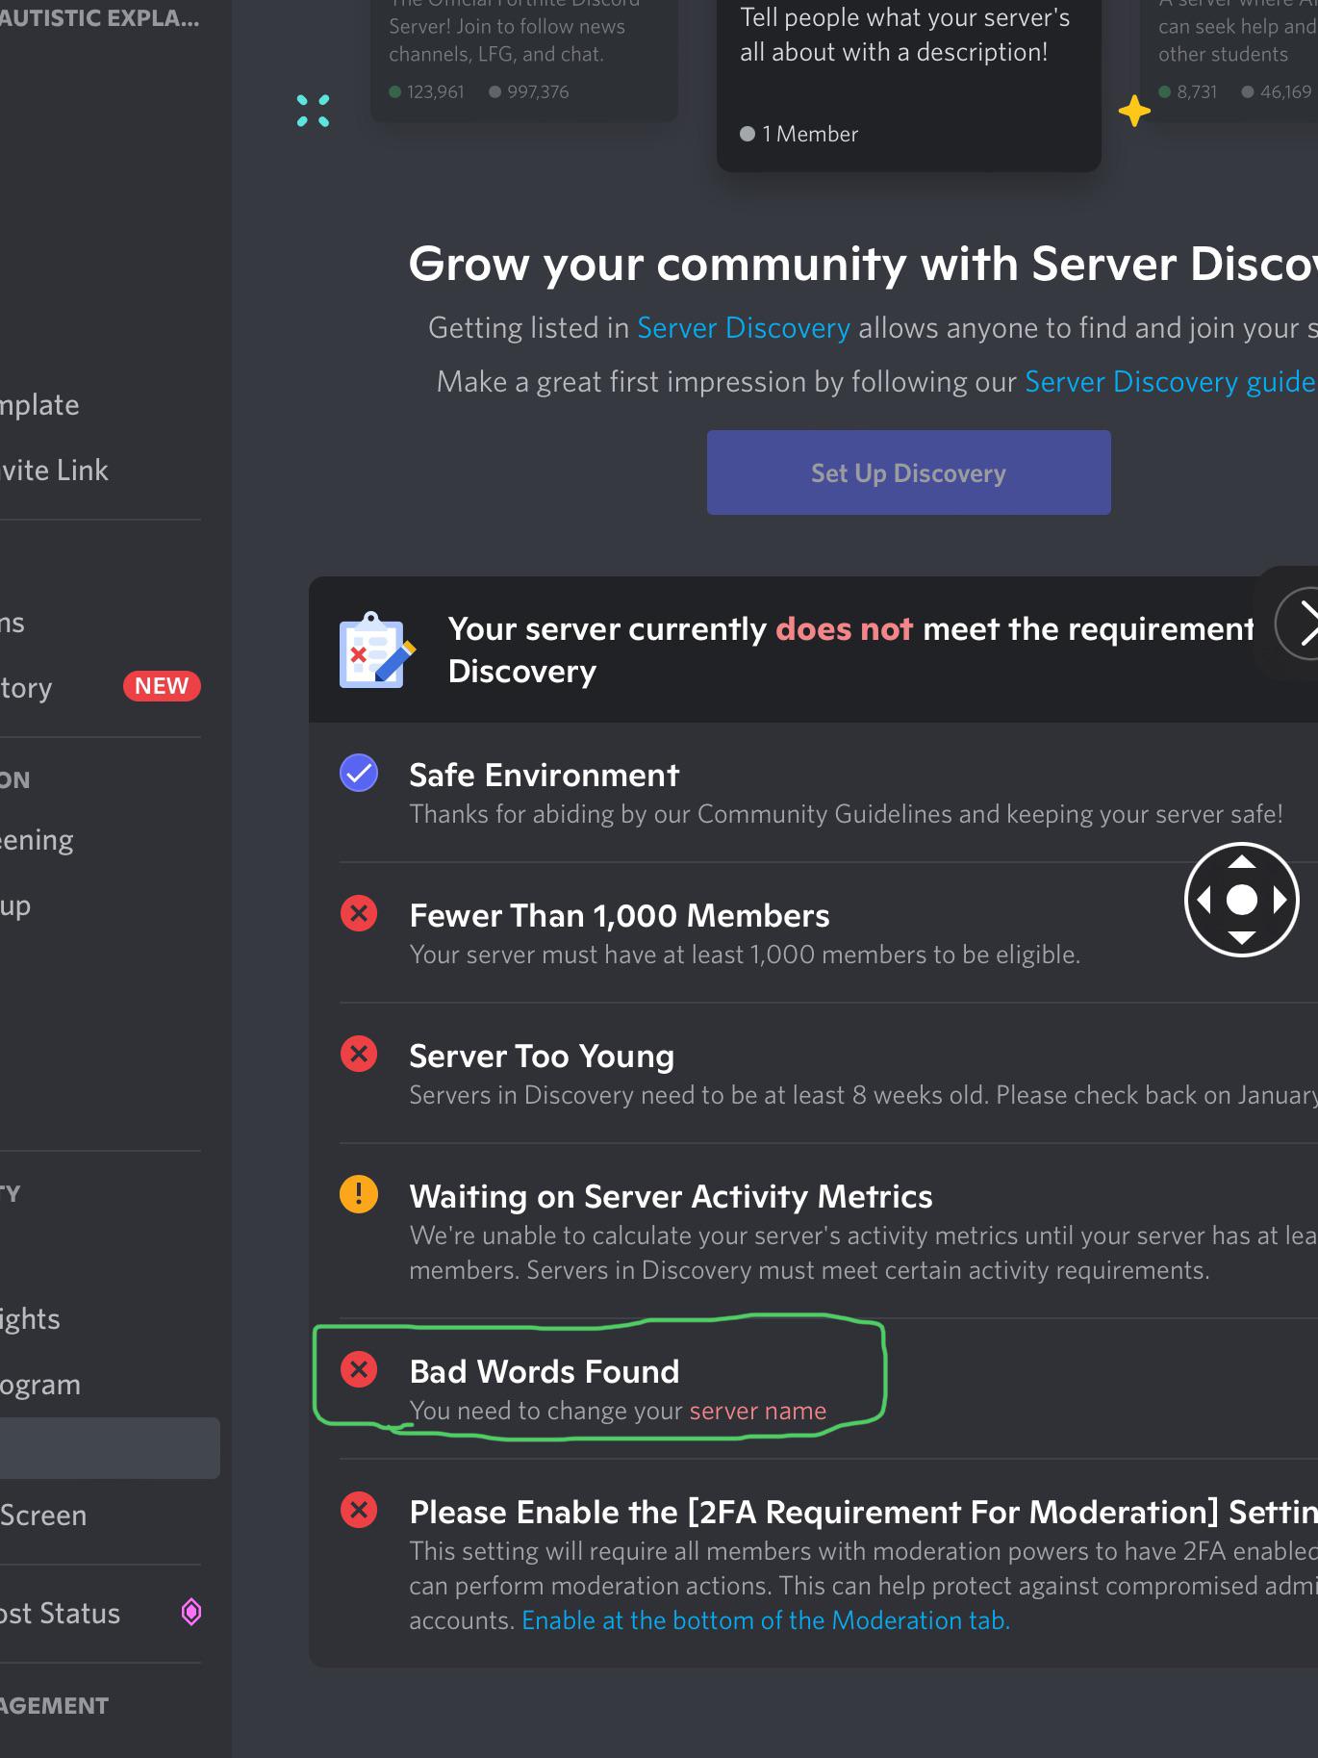Click the '2FA Requirement For Moderation' heading

coord(864,1512)
